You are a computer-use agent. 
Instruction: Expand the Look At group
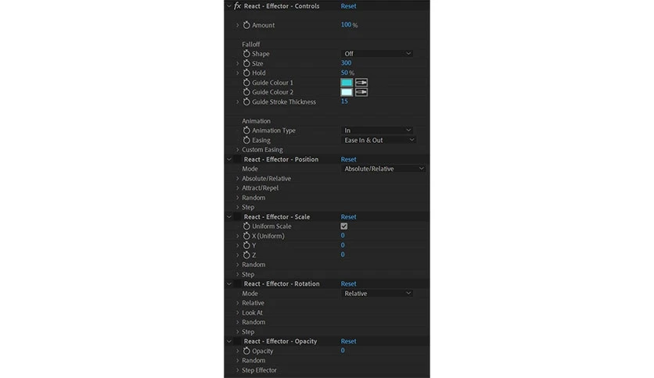pyautogui.click(x=238, y=312)
